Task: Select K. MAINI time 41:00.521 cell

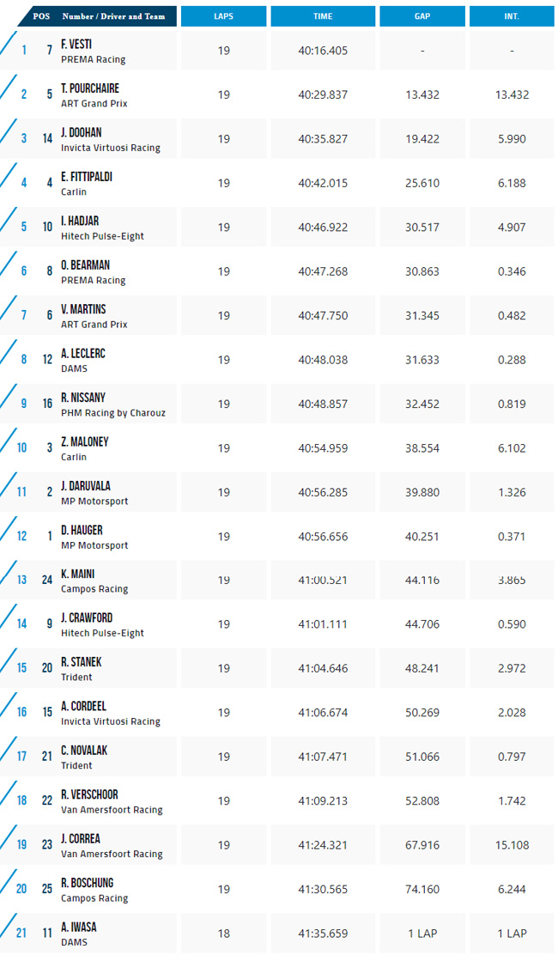Action: [323, 581]
